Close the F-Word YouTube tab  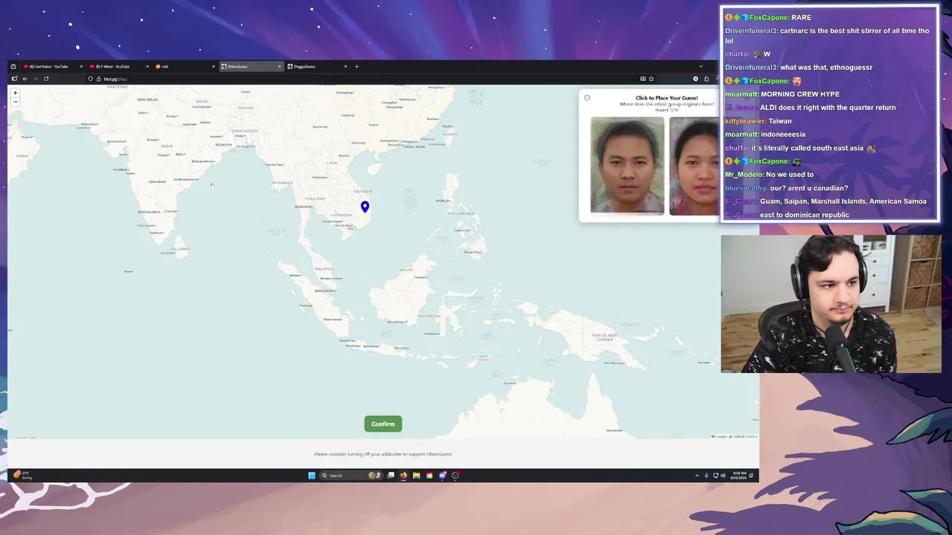click(147, 66)
